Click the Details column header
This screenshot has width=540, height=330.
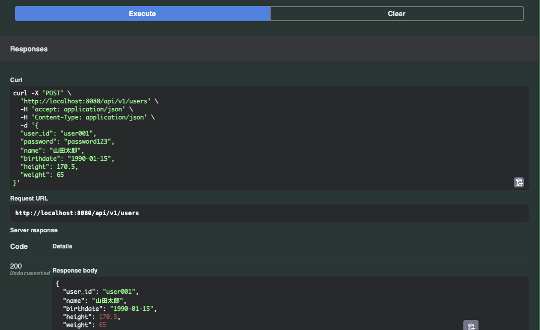63,246
